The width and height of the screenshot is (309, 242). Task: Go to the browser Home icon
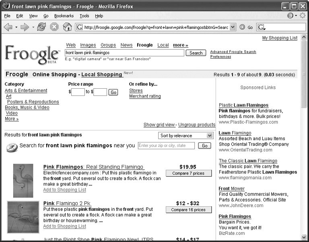(67, 27)
